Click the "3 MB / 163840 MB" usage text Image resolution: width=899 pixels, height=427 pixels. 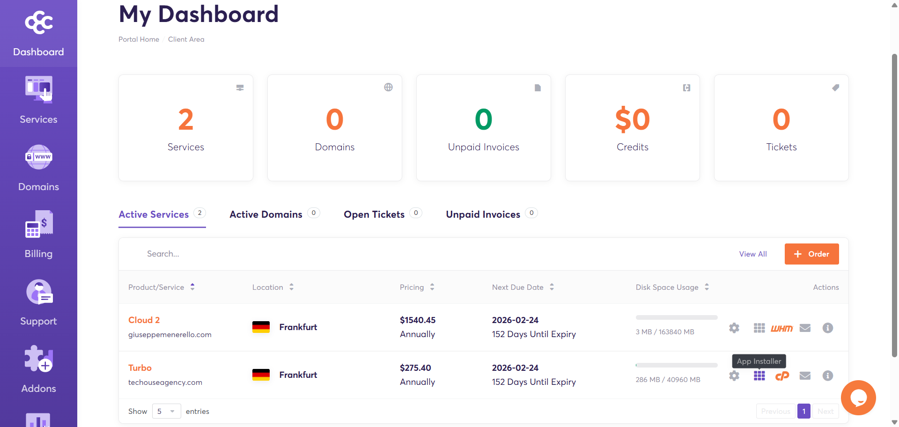tap(665, 331)
